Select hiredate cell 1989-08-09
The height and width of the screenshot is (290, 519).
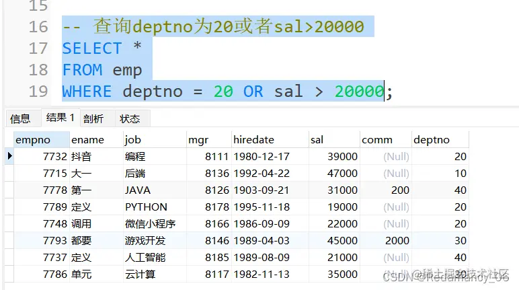tap(270, 258)
